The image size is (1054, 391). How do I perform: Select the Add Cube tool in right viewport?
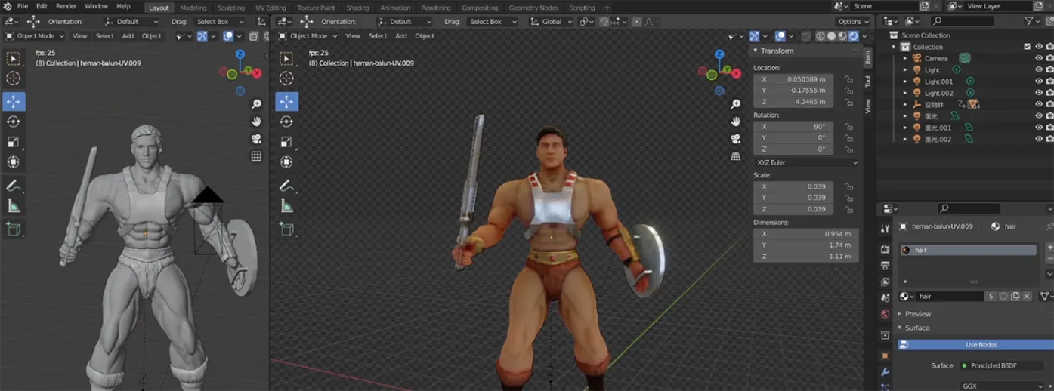[286, 228]
